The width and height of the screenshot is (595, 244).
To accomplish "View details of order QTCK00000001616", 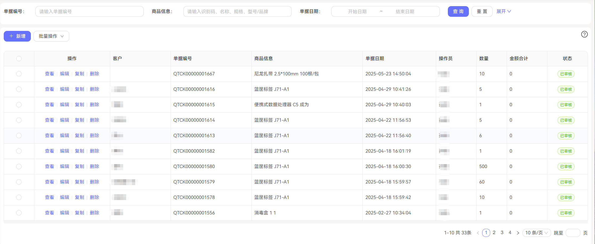I will (x=49, y=89).
